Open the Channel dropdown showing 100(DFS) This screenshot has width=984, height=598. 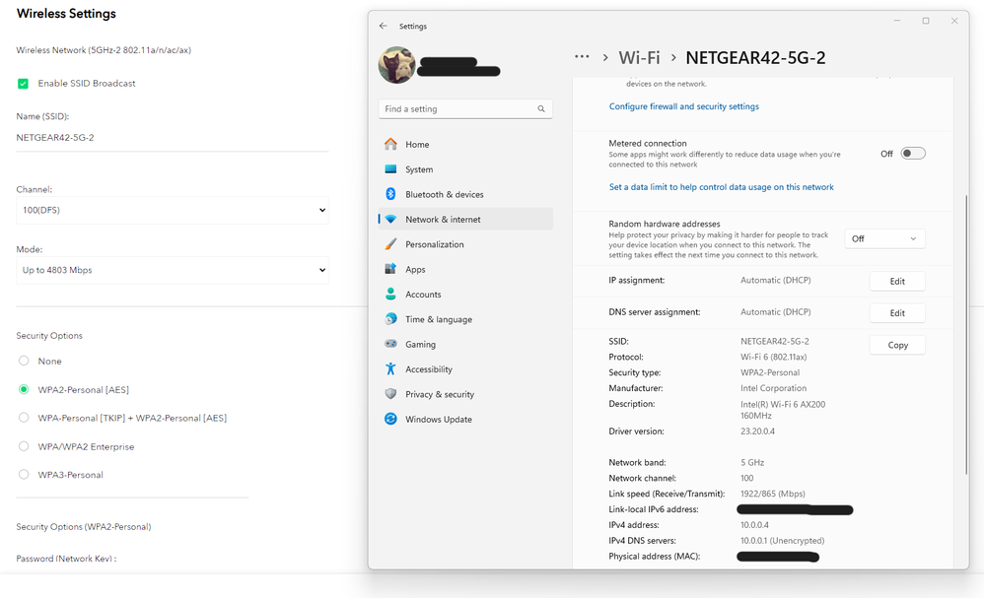172,211
